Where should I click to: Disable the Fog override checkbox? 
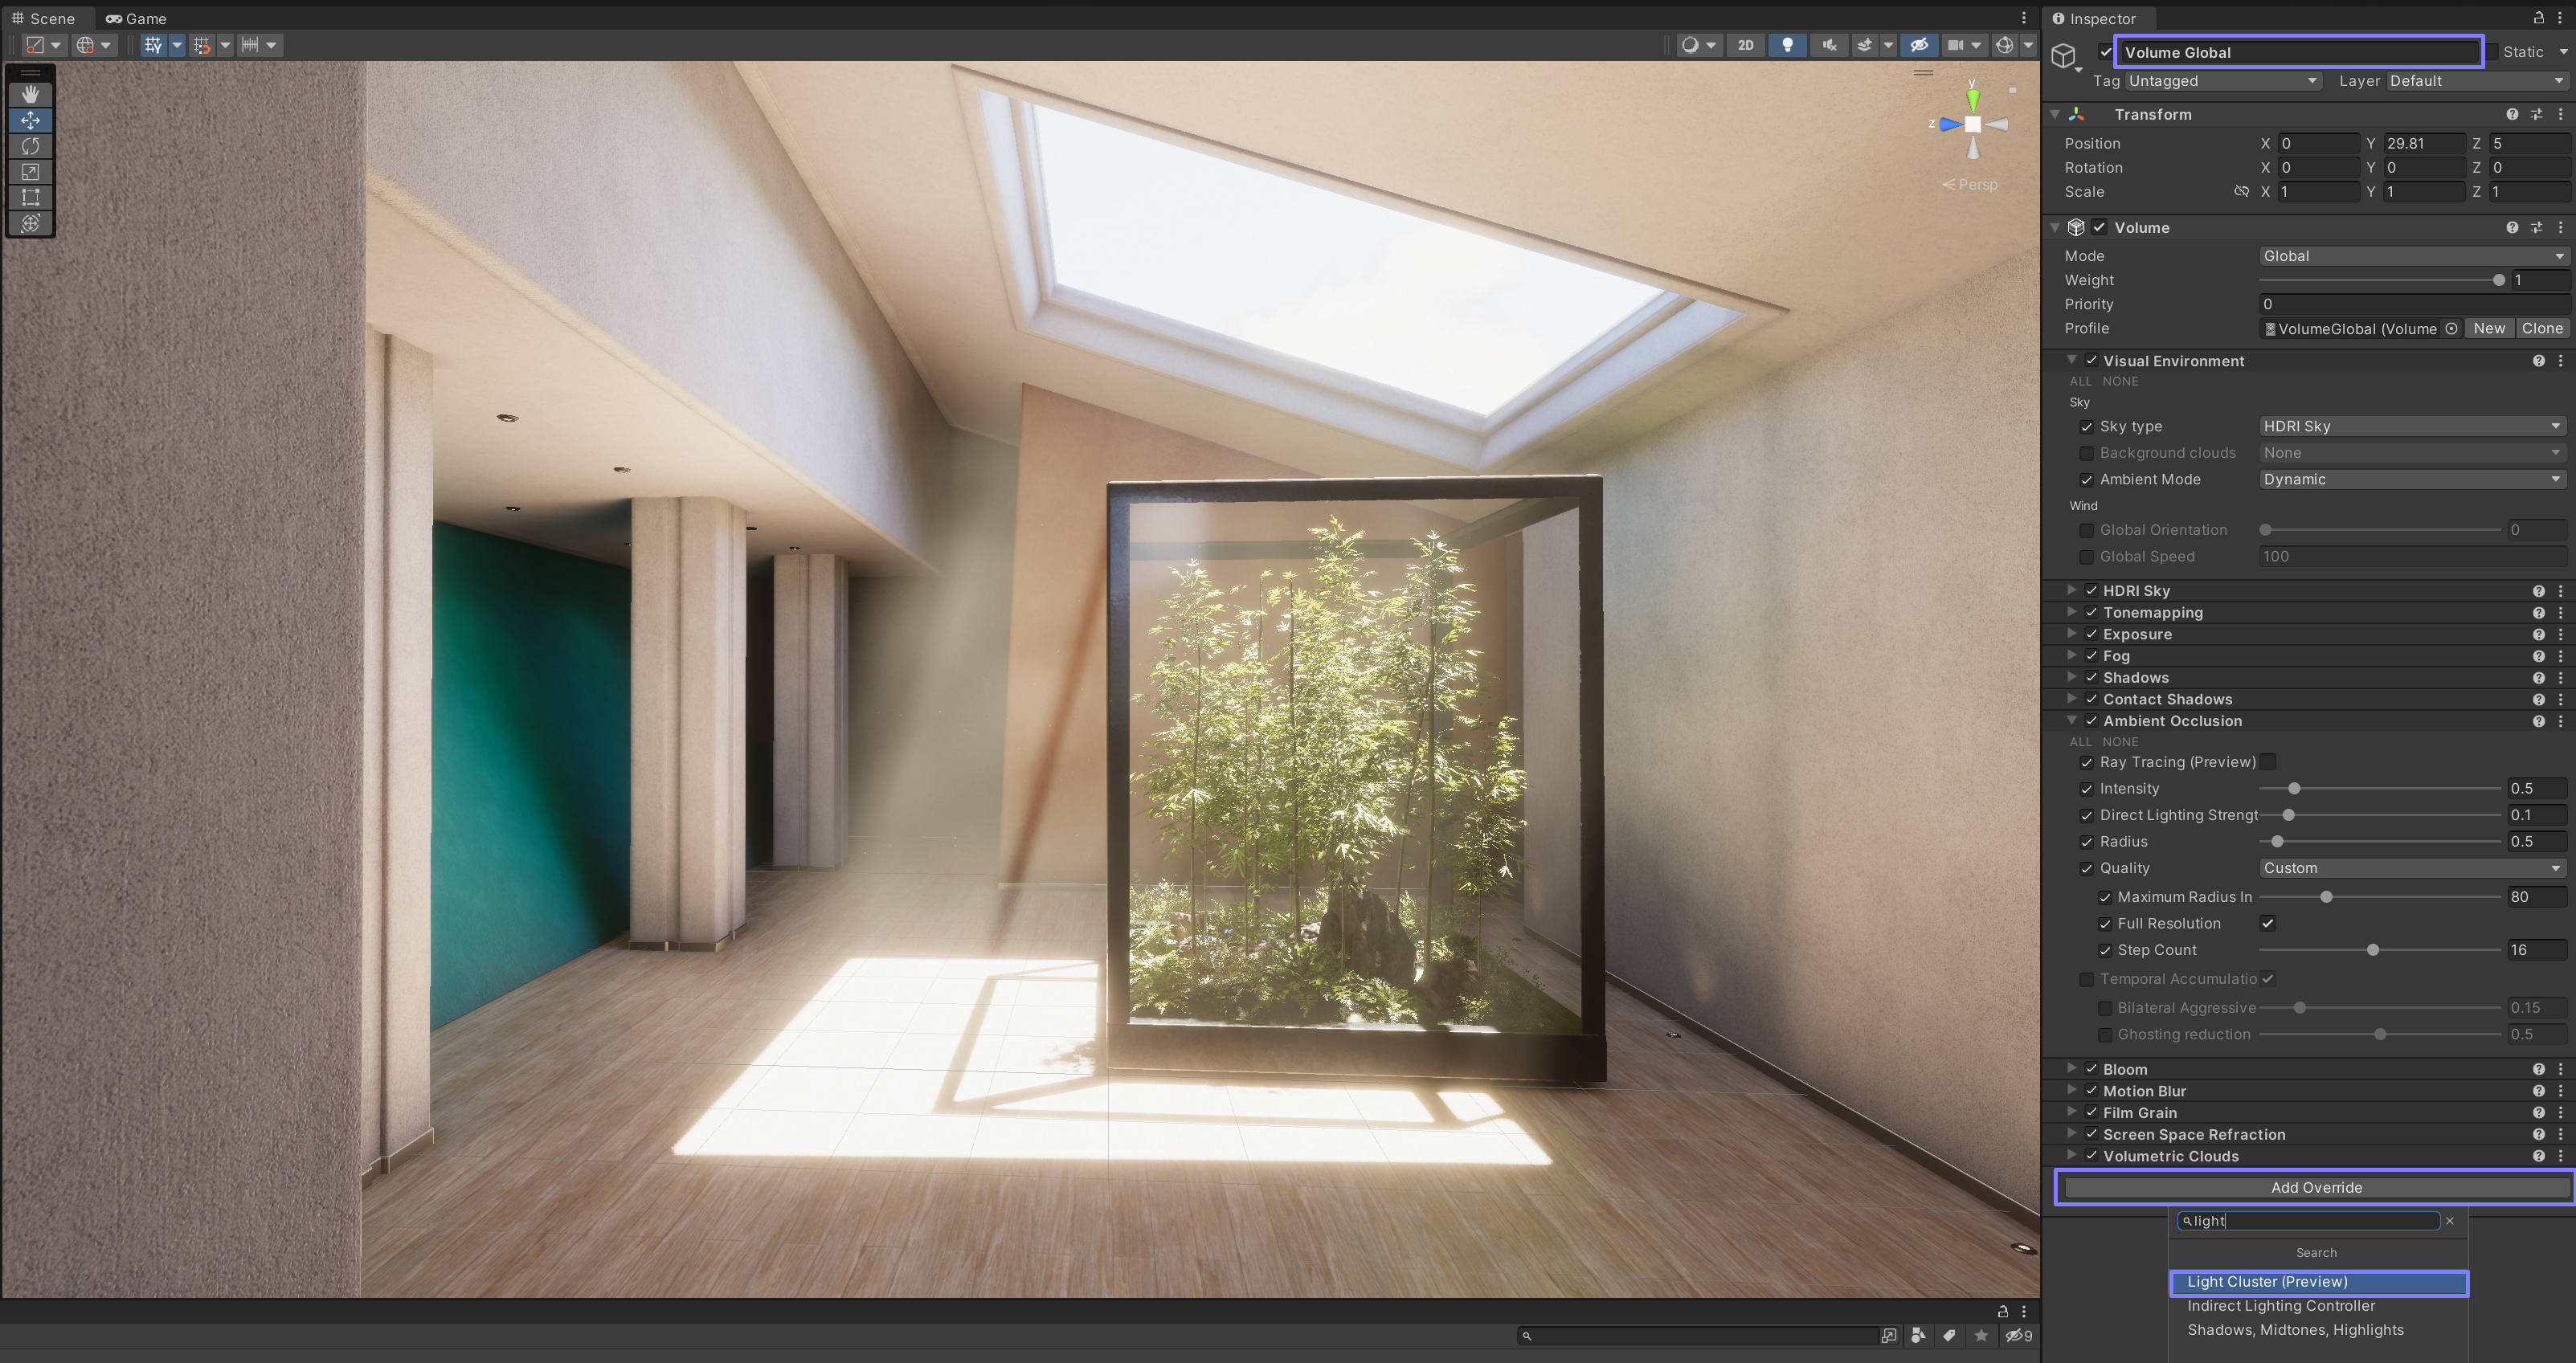[x=2091, y=655]
